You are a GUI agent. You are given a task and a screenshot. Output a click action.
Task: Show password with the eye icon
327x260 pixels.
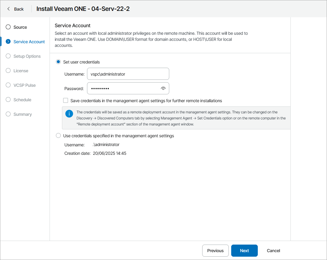tap(163, 89)
